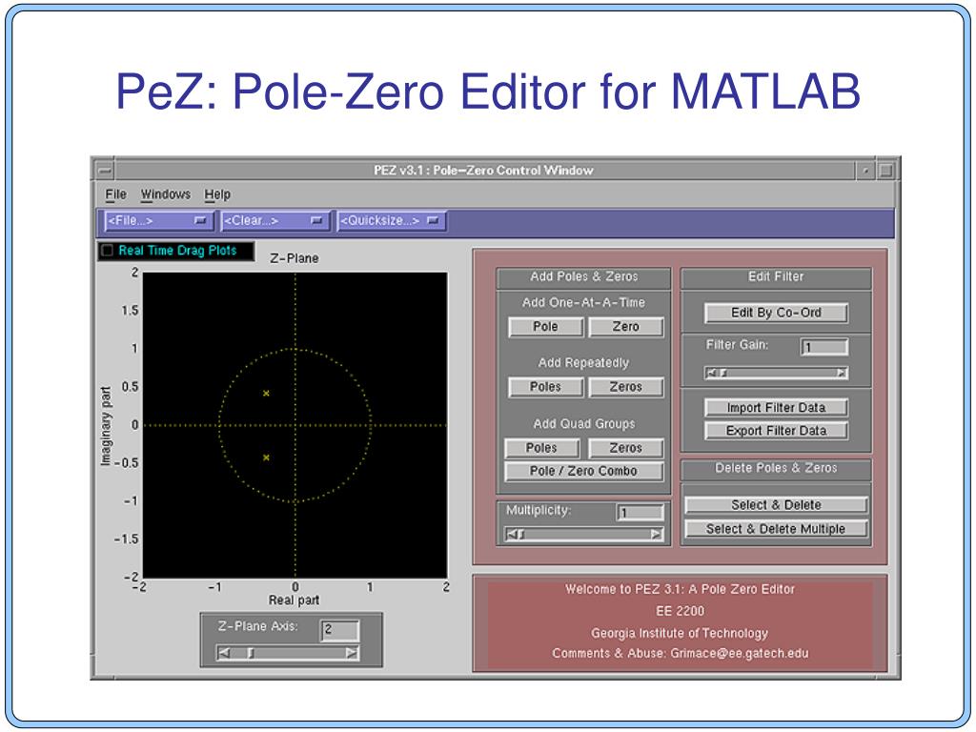Open the File menu
The image size is (976, 732).
click(115, 194)
